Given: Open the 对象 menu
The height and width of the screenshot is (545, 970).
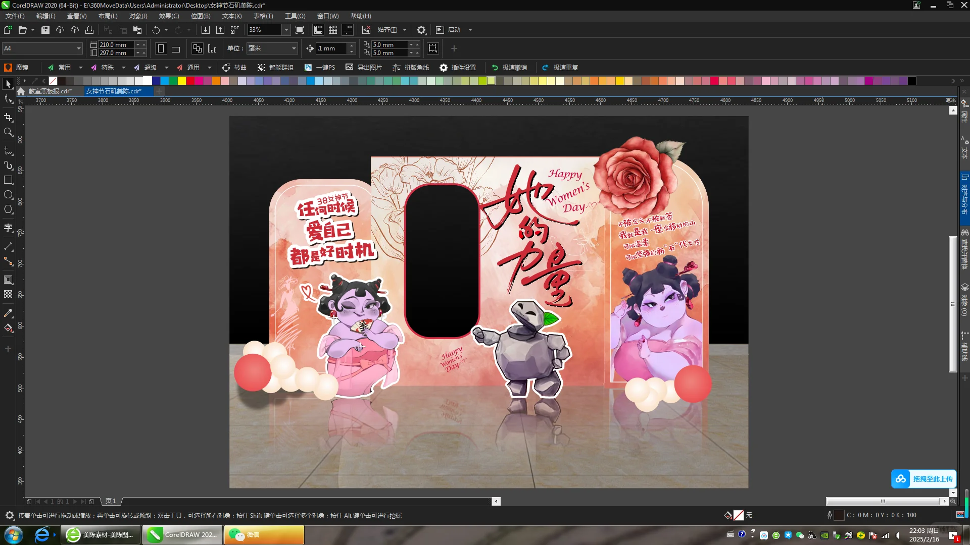Looking at the screenshot, I should coord(138,16).
